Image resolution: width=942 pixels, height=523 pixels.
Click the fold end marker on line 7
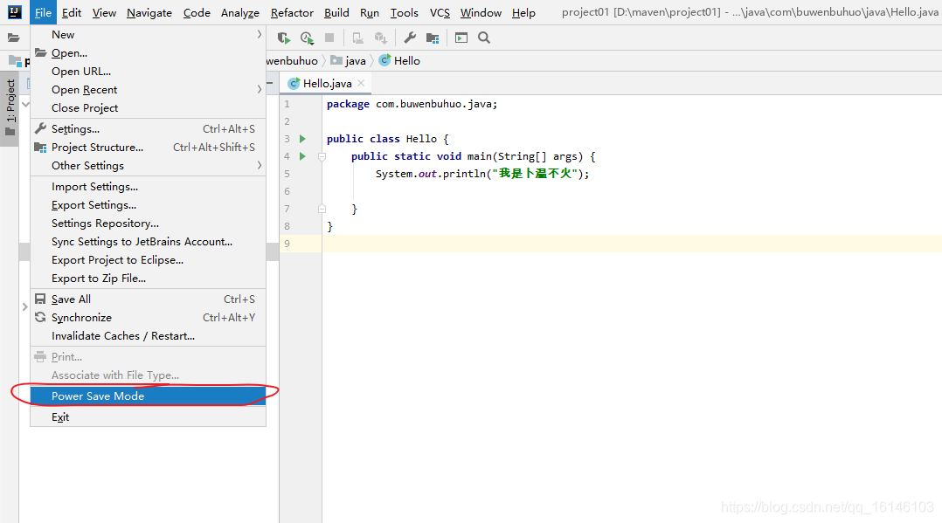pyautogui.click(x=322, y=209)
